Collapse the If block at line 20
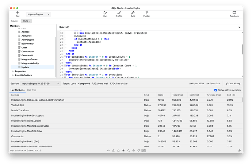The height and width of the screenshot is (165, 252). point(65,39)
